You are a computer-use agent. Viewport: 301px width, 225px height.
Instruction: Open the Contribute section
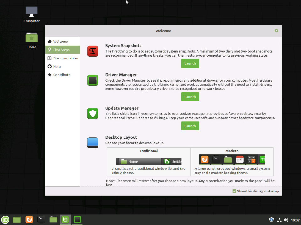point(63,75)
